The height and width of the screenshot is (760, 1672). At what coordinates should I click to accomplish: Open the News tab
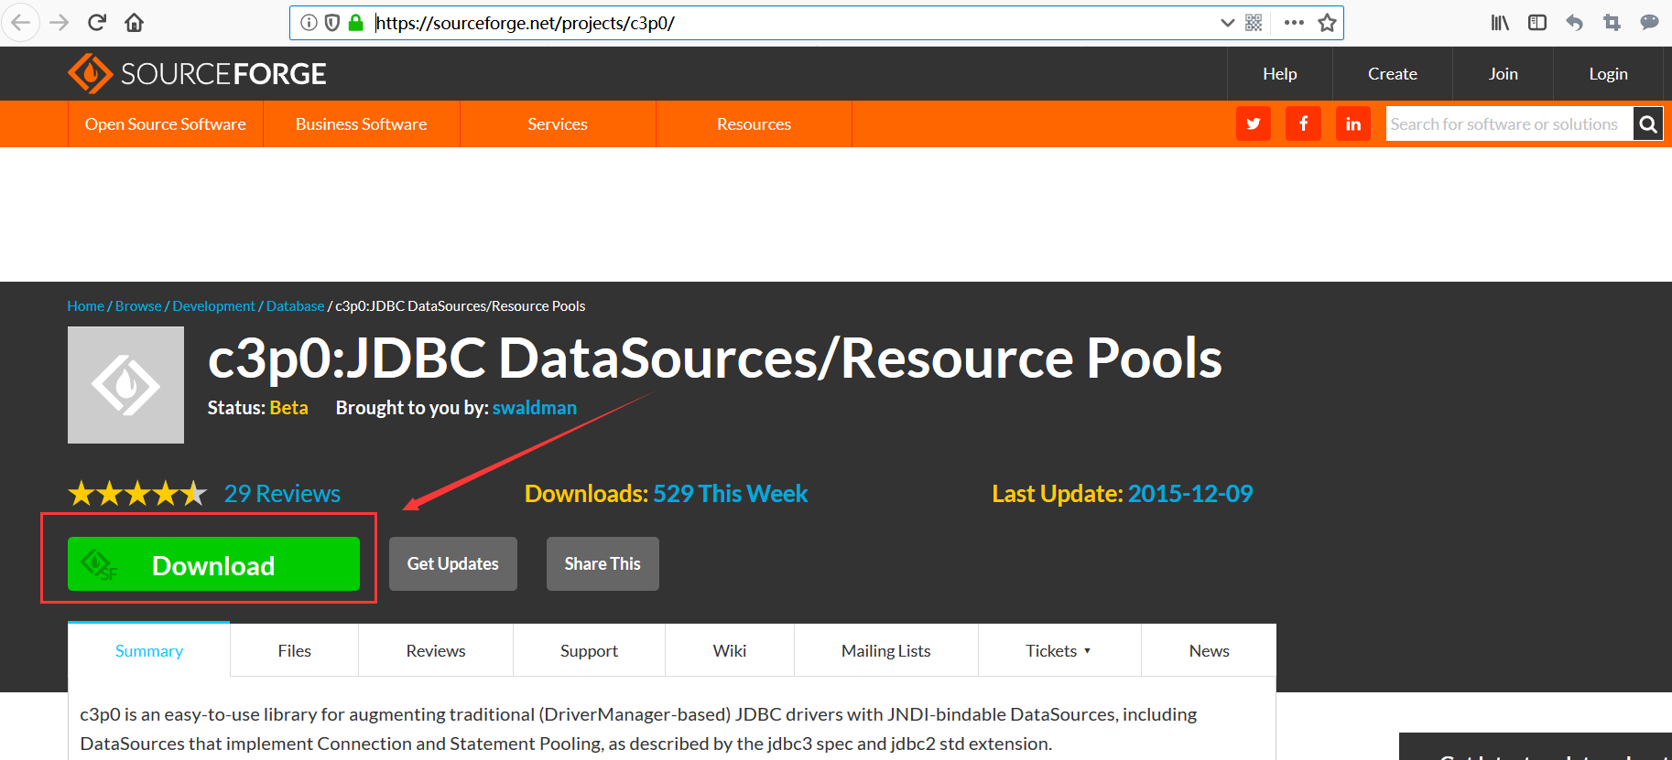click(1209, 651)
